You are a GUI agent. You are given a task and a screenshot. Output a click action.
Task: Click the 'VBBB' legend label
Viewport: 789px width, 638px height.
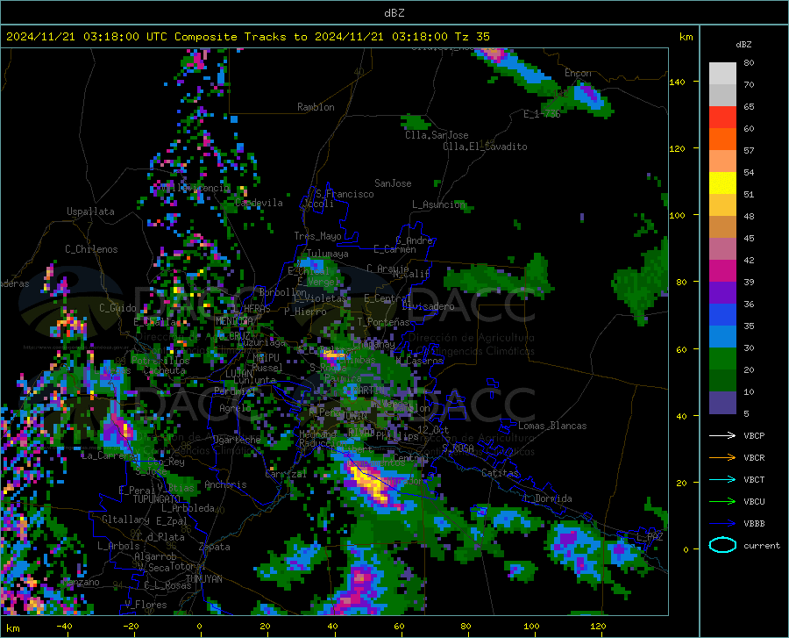[754, 524]
